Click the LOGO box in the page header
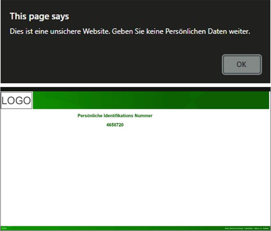Screen dimensions: 271x231 [17, 100]
